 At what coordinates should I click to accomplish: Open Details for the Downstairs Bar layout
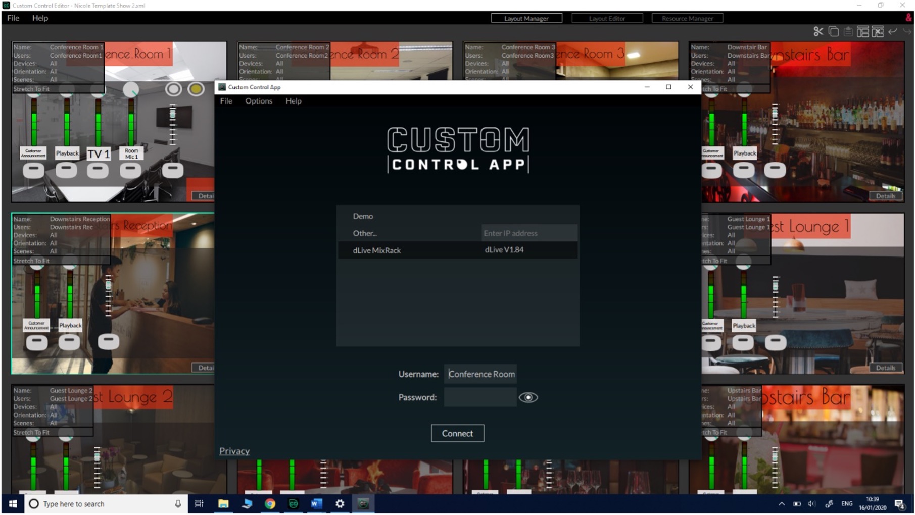[885, 196]
